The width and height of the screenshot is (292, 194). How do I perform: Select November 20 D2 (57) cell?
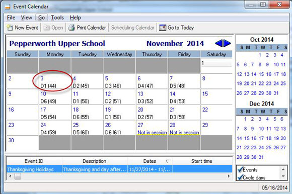pyautogui.click(x=152, y=113)
